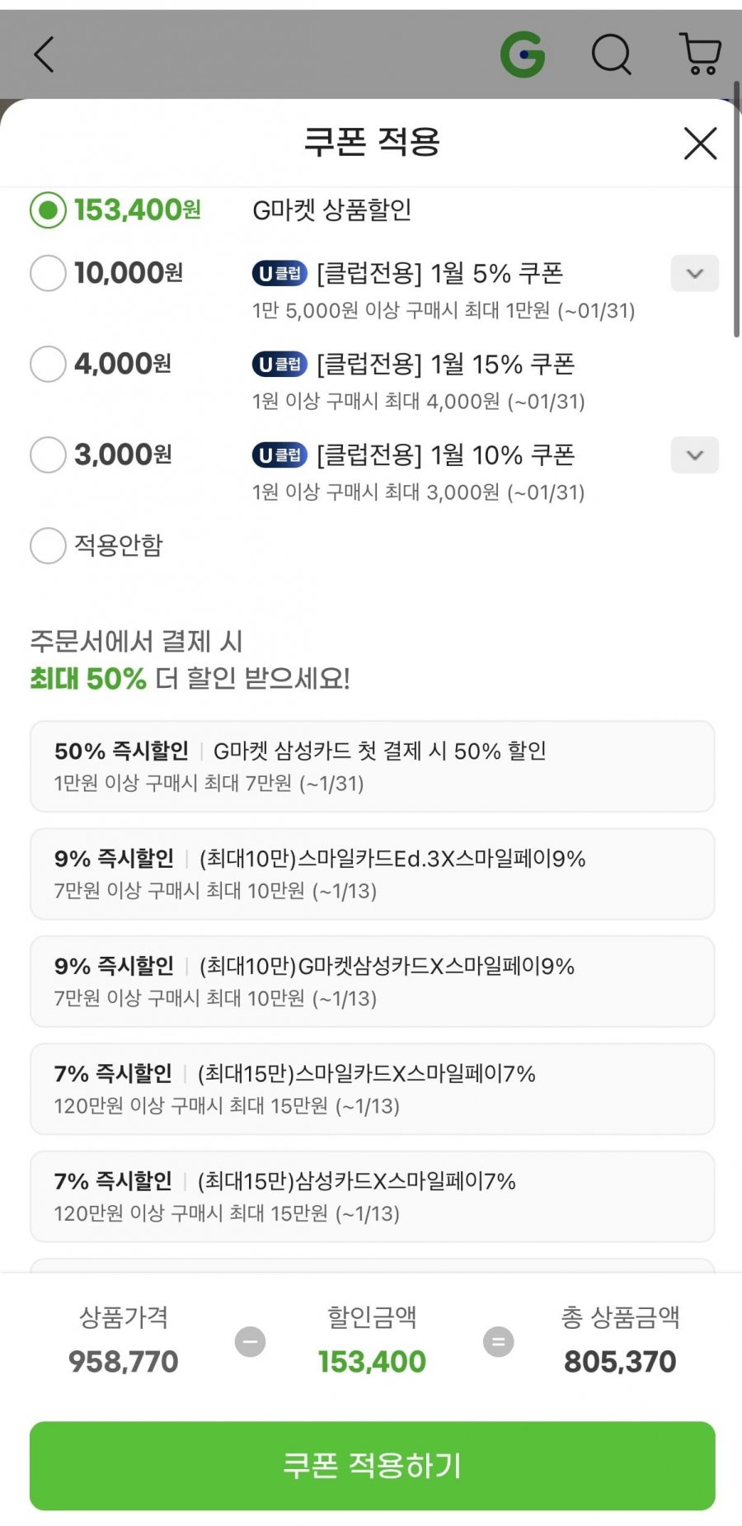This screenshot has height=1526, width=742.
Task: Tap the U클럽 badge on 5% coupon
Action: click(x=279, y=273)
